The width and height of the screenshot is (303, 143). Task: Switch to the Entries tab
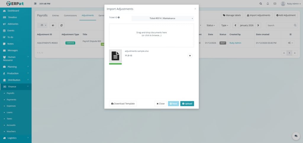click(x=56, y=15)
